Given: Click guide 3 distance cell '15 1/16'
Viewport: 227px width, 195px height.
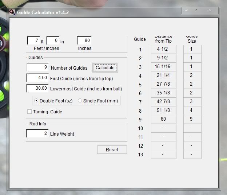Looking at the screenshot, I should pyautogui.click(x=164, y=67).
